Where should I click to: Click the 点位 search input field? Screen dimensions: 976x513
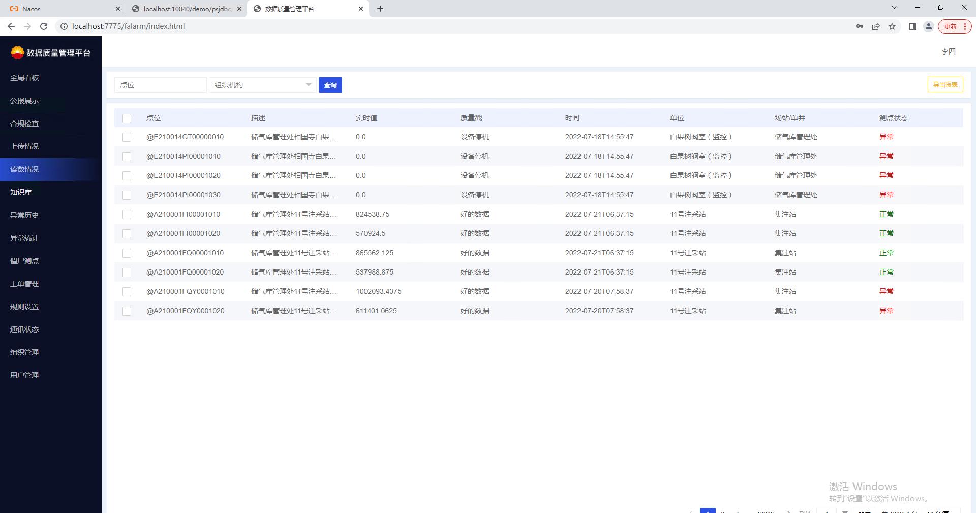[x=160, y=85]
